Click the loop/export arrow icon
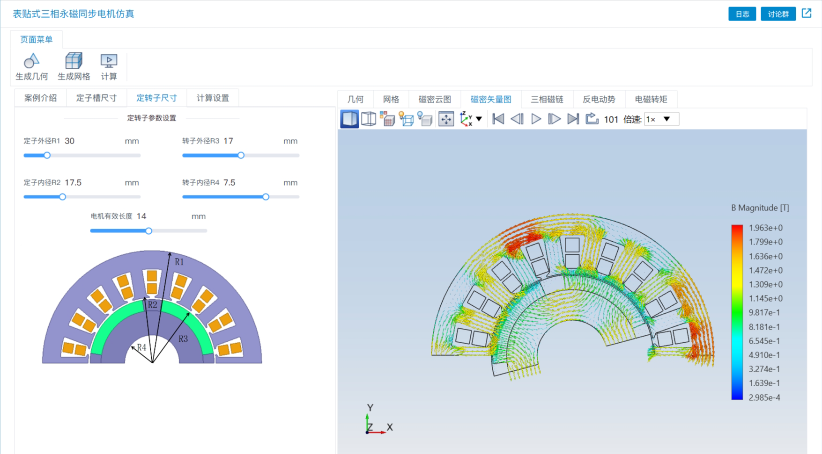The height and width of the screenshot is (454, 822). tap(592, 119)
